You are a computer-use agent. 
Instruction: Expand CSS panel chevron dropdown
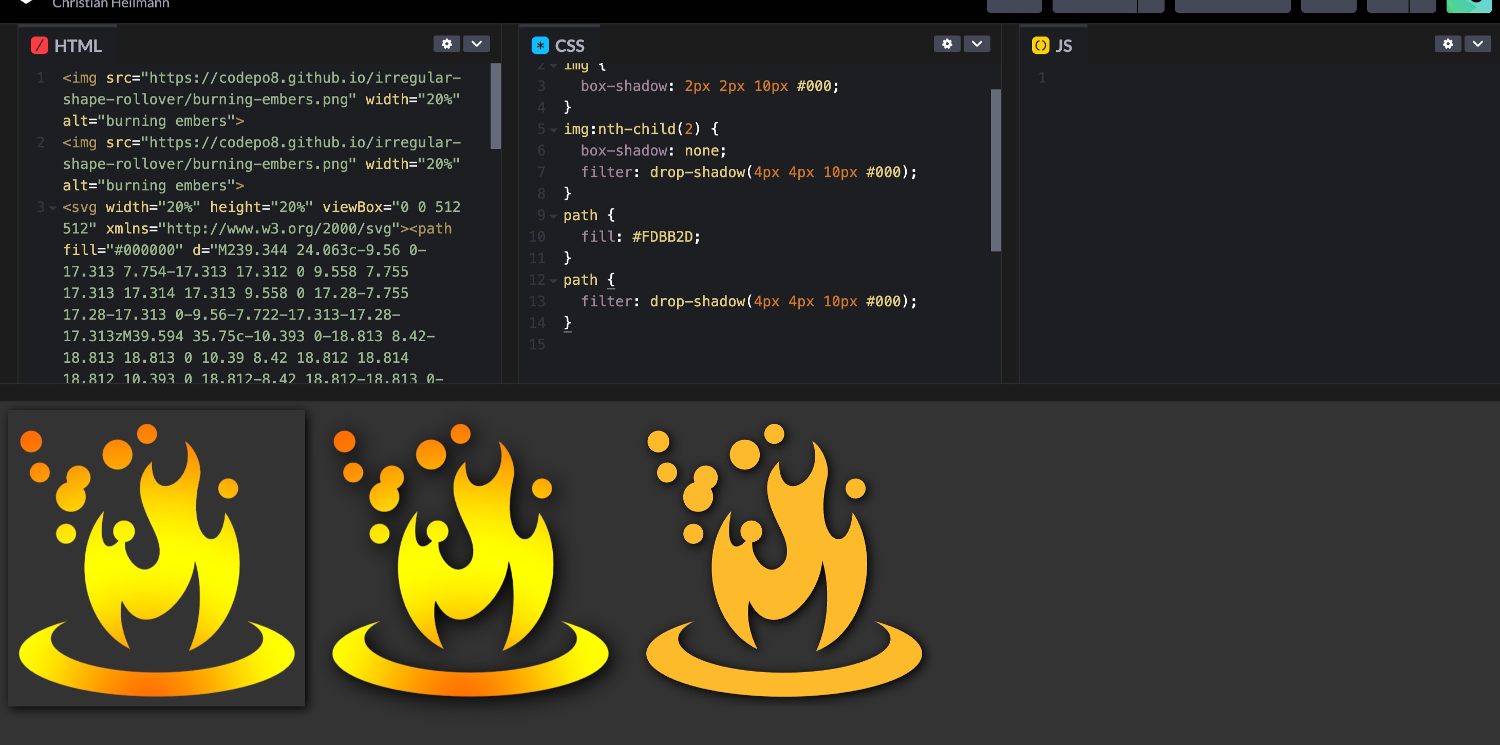coord(977,44)
